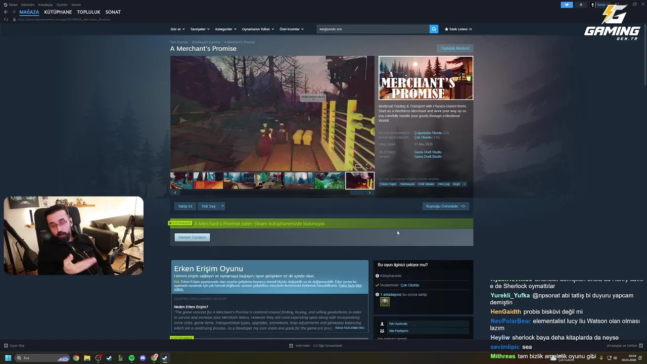Click the fullscreen icon on the screenshot viewer

click(x=368, y=166)
